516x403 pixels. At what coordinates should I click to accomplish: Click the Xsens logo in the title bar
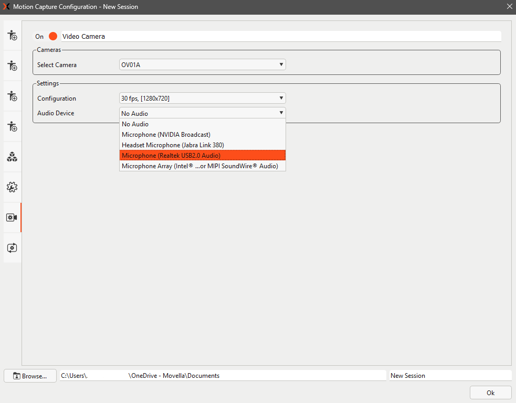[x=6, y=7]
